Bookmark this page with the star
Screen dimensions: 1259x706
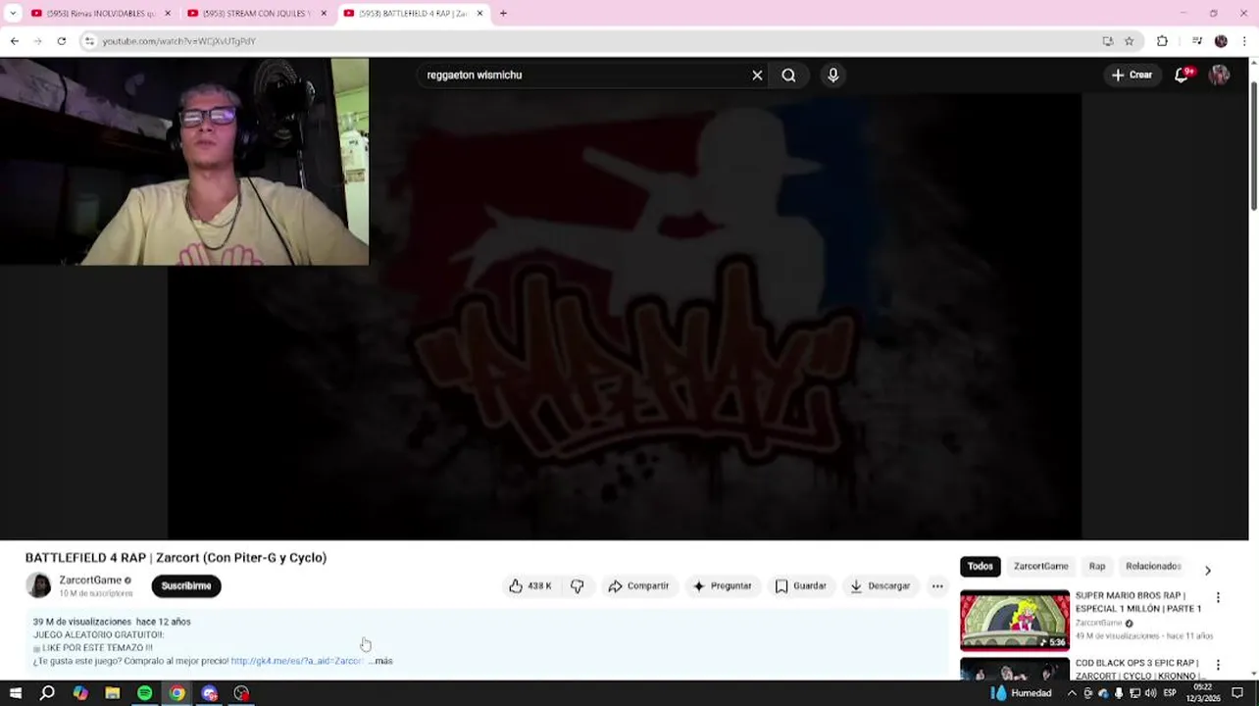1129,41
